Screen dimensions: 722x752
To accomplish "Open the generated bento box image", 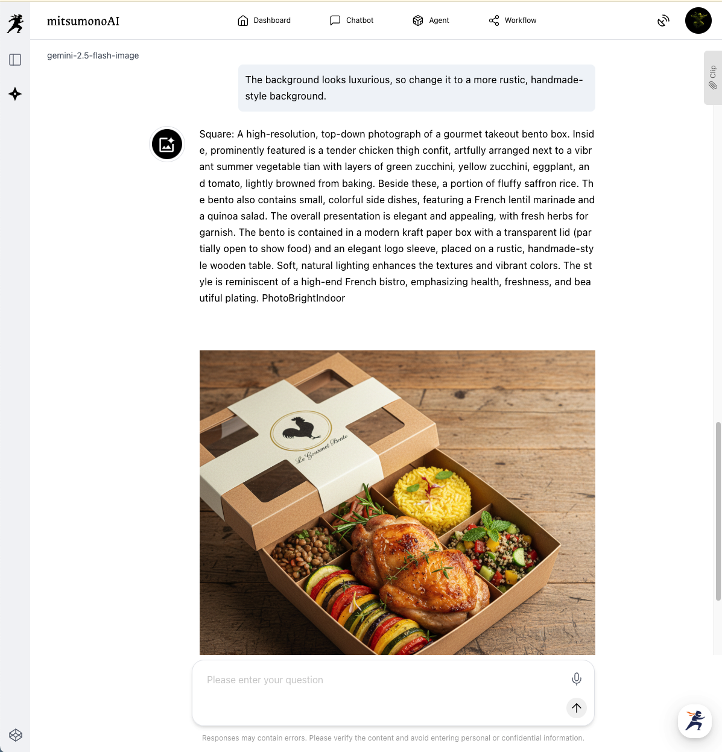I will tap(397, 502).
